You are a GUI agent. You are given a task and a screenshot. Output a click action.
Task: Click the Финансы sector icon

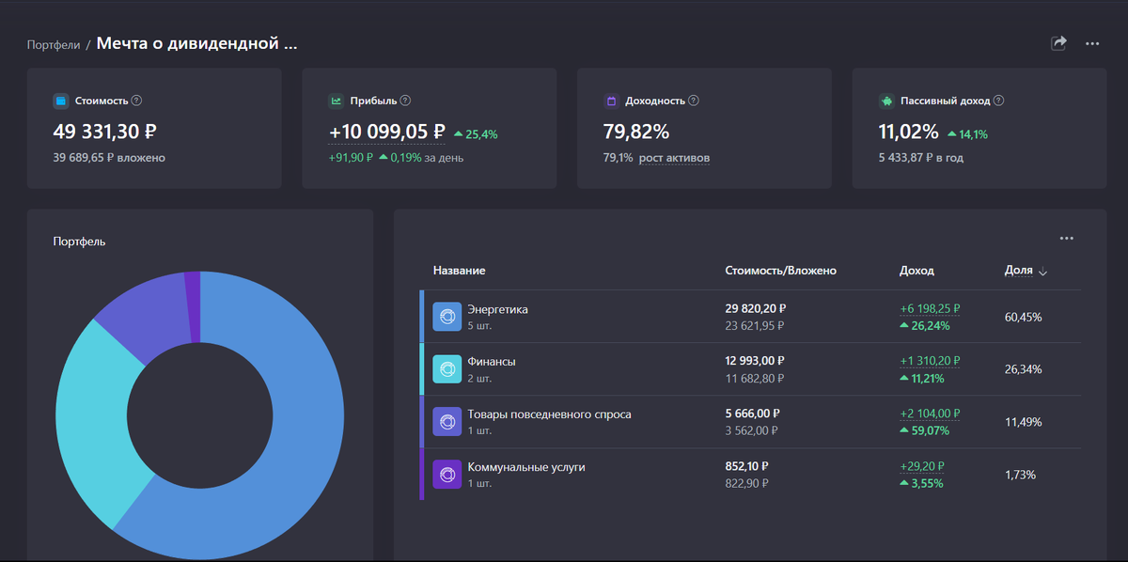447,369
